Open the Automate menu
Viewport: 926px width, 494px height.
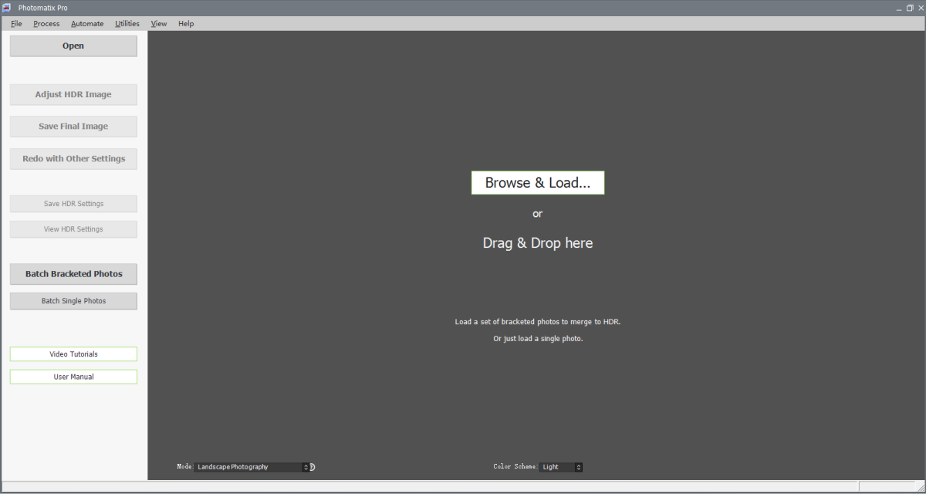pyautogui.click(x=87, y=24)
